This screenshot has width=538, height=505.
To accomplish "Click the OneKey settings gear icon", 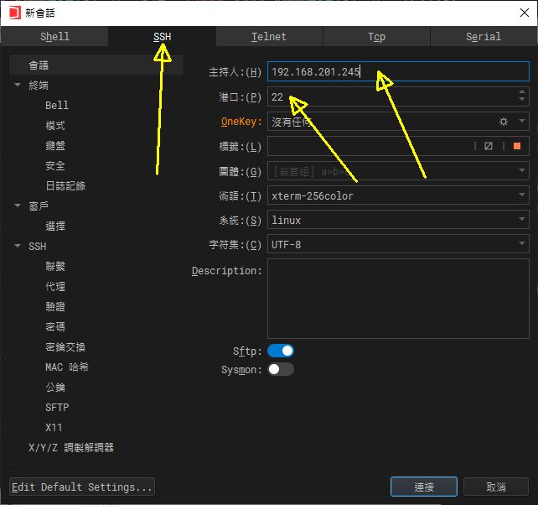I will click(504, 122).
